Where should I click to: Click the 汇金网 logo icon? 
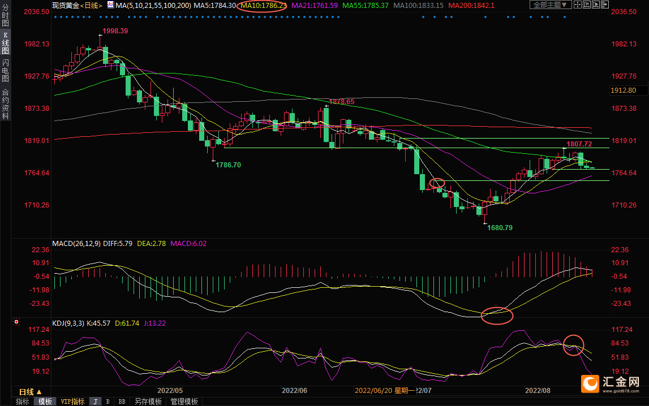click(x=590, y=384)
